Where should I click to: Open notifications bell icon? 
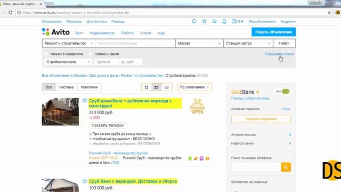(x=224, y=21)
